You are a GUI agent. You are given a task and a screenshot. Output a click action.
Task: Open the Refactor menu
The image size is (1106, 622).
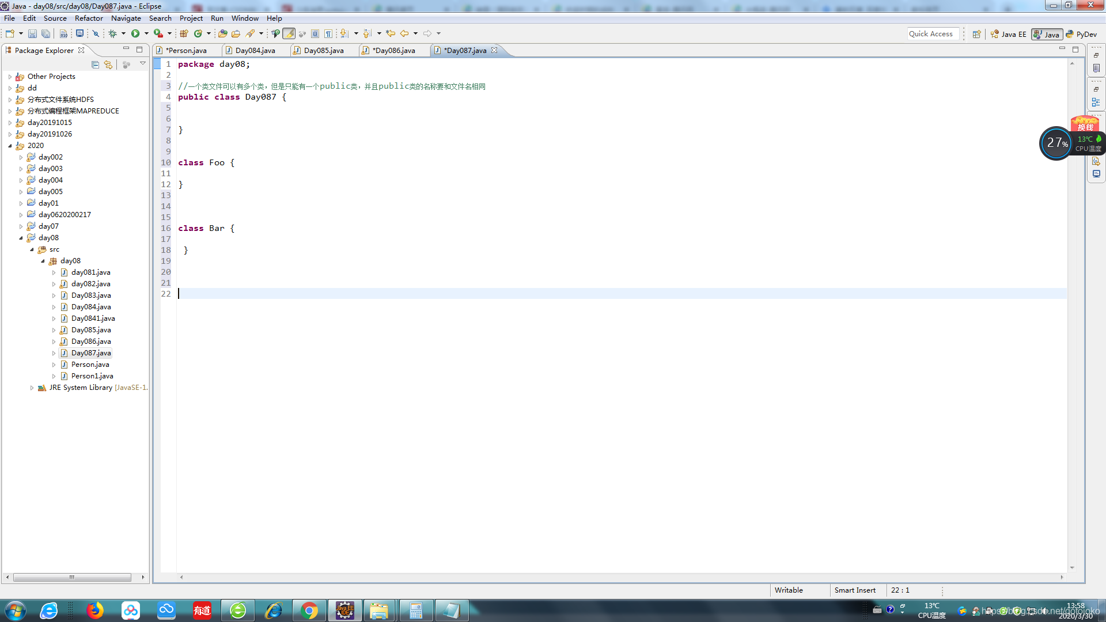tap(89, 18)
